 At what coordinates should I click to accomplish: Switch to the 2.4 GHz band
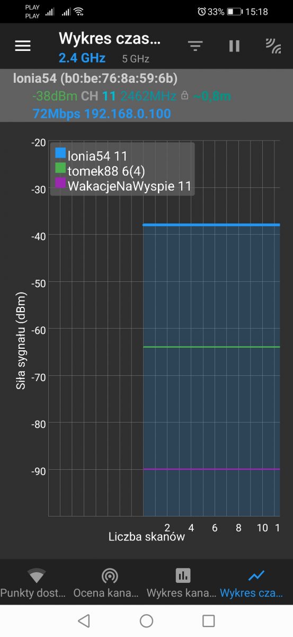(82, 58)
